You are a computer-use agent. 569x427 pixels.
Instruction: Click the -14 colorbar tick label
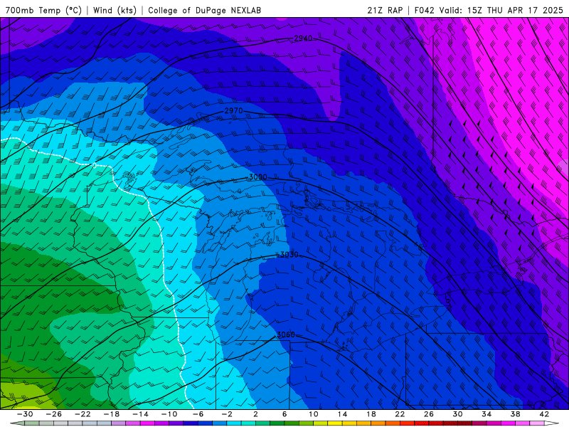[140, 414]
